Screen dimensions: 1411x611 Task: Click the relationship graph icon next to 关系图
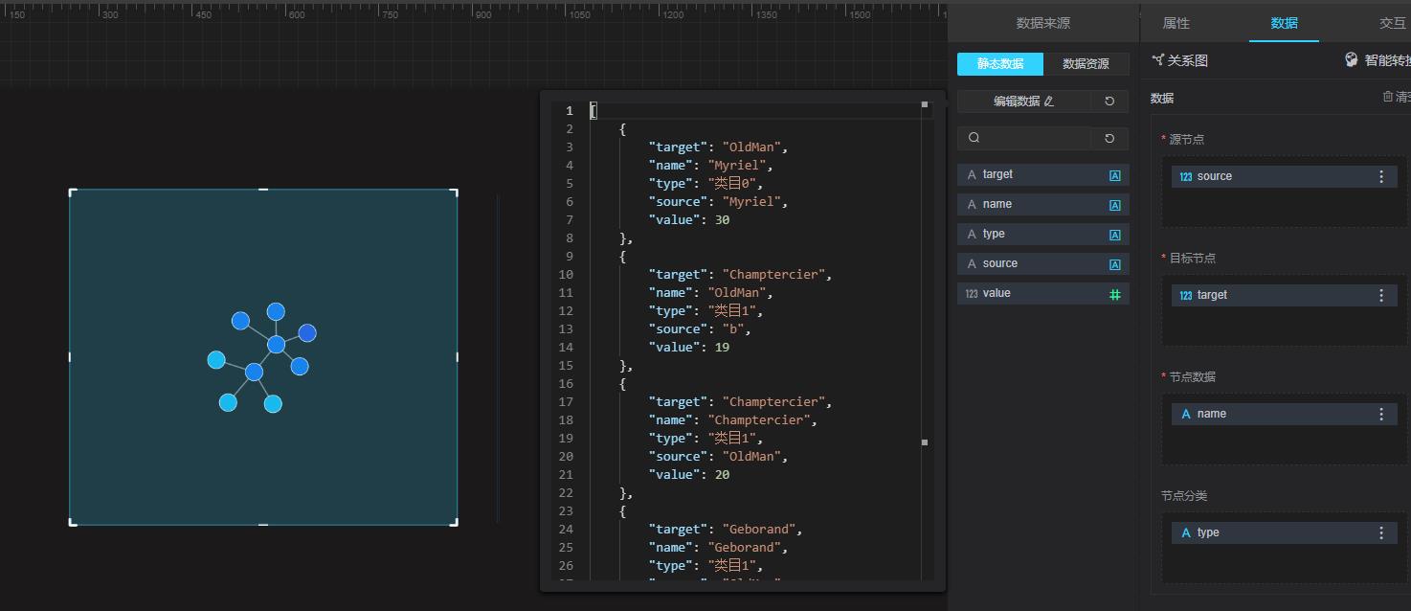coord(1158,60)
